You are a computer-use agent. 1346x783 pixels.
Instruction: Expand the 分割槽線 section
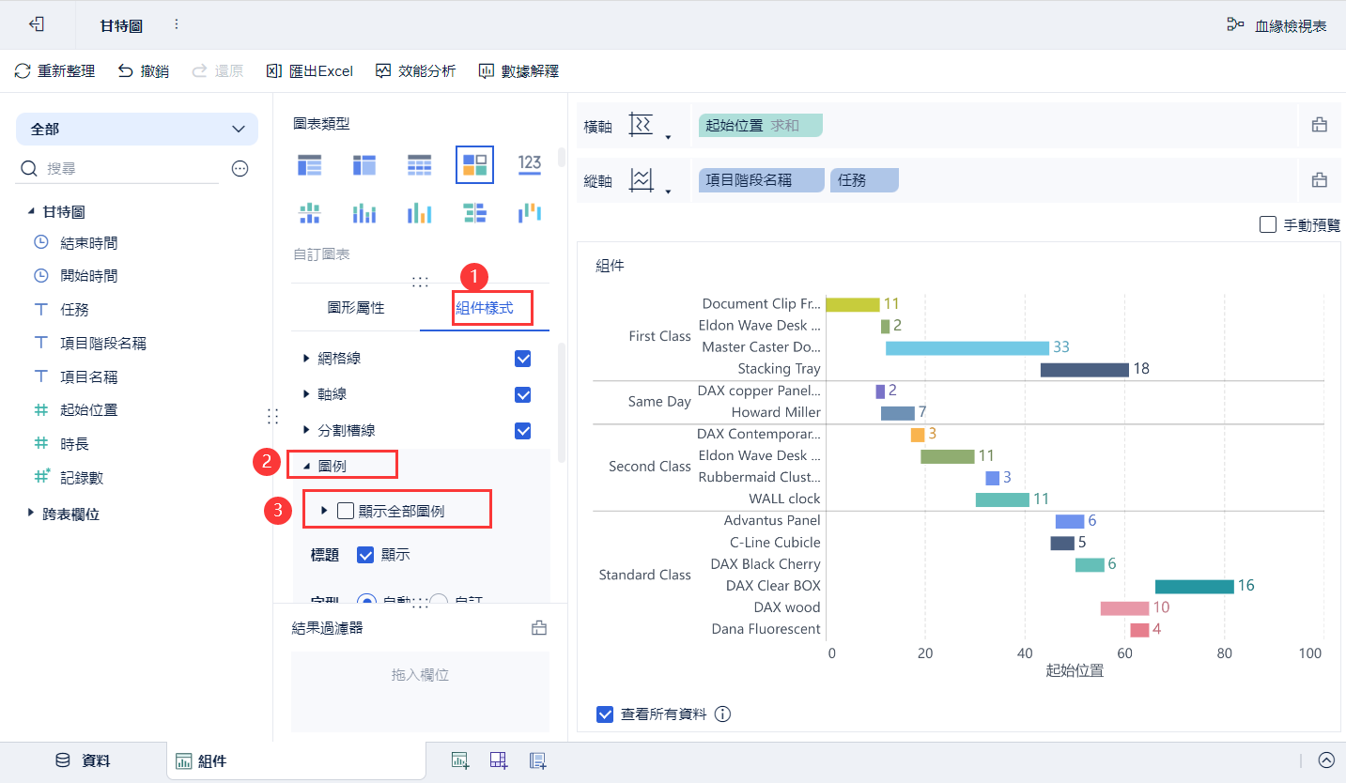click(x=306, y=430)
